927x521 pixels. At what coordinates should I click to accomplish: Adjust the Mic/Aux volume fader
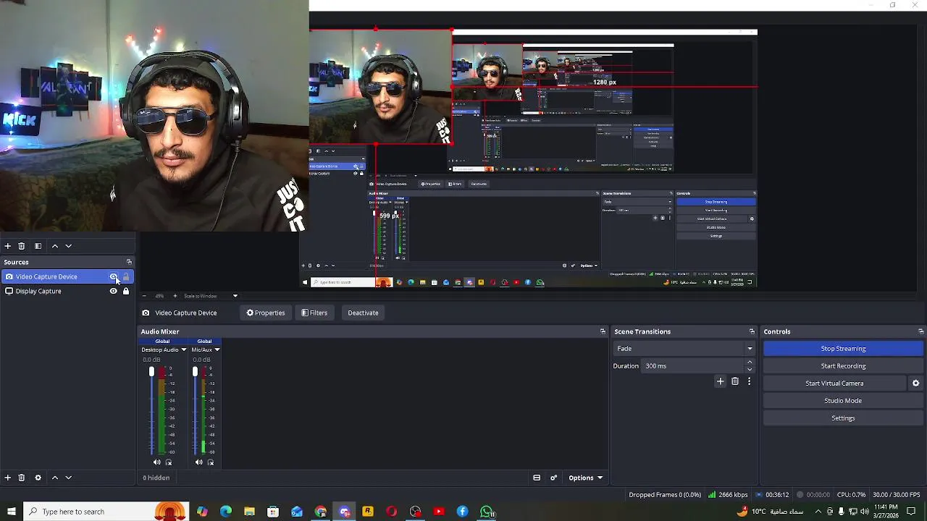click(x=195, y=372)
